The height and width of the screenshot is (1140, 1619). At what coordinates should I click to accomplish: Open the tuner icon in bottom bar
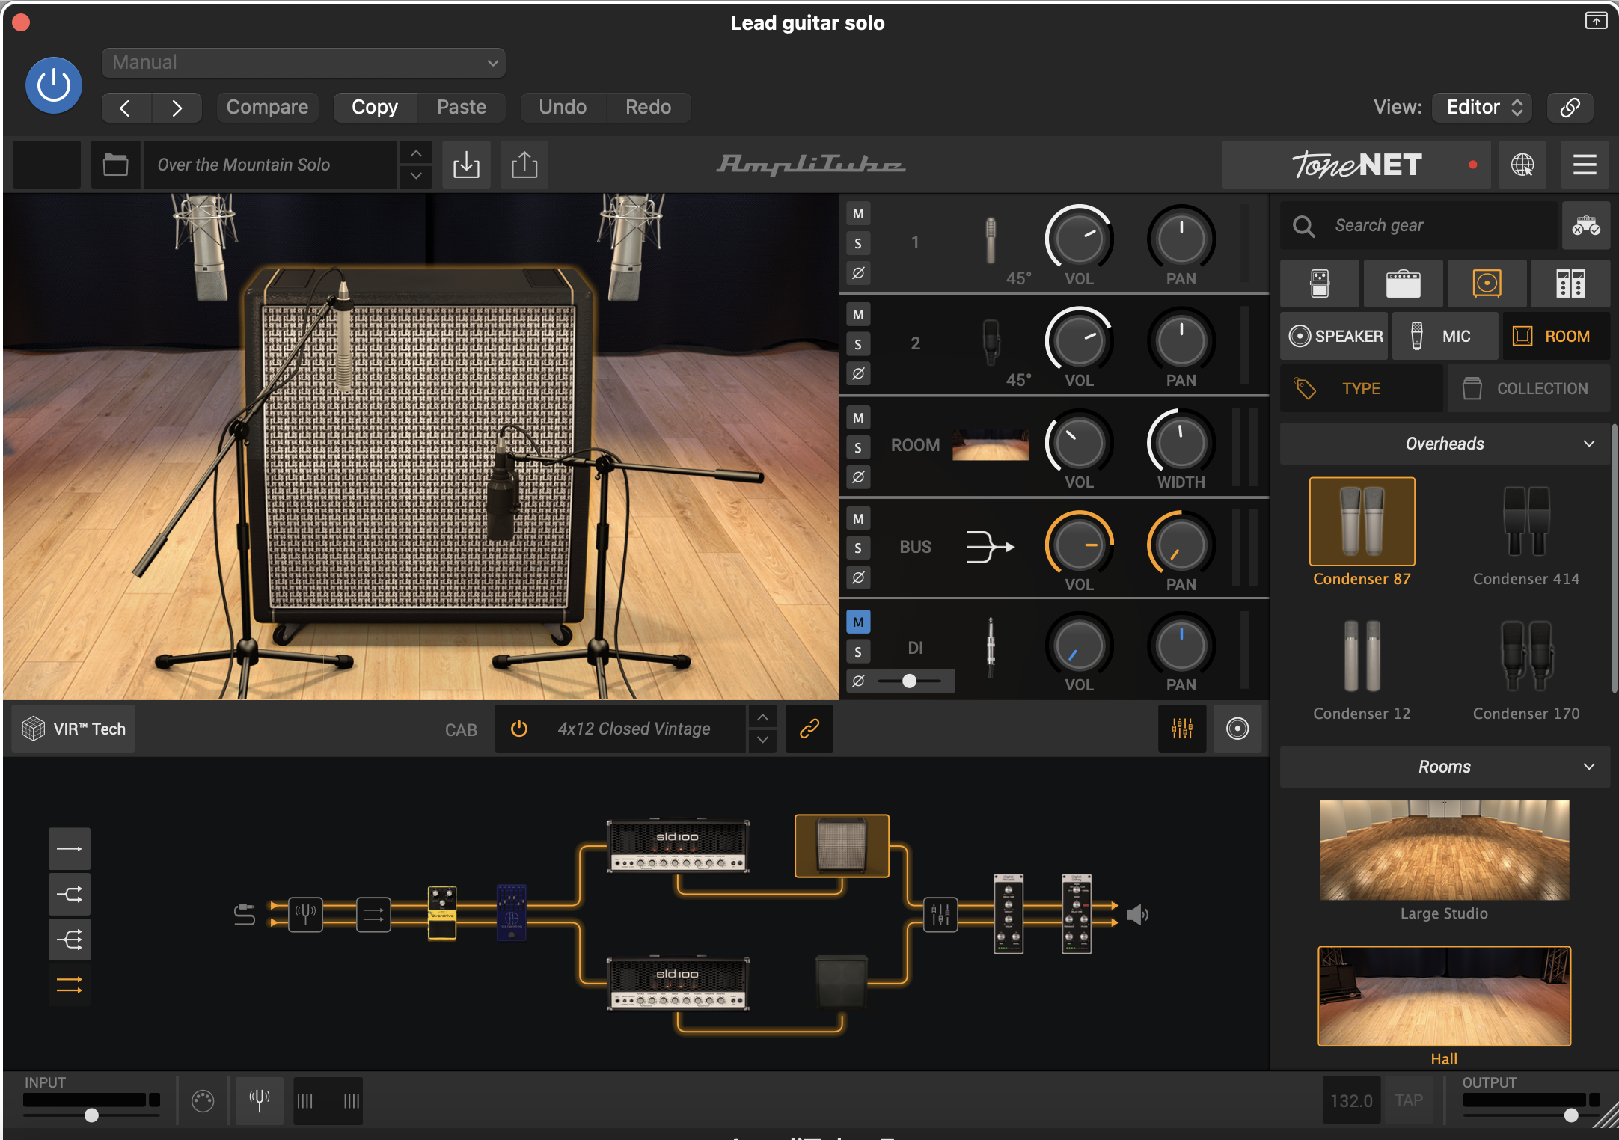tap(259, 1100)
